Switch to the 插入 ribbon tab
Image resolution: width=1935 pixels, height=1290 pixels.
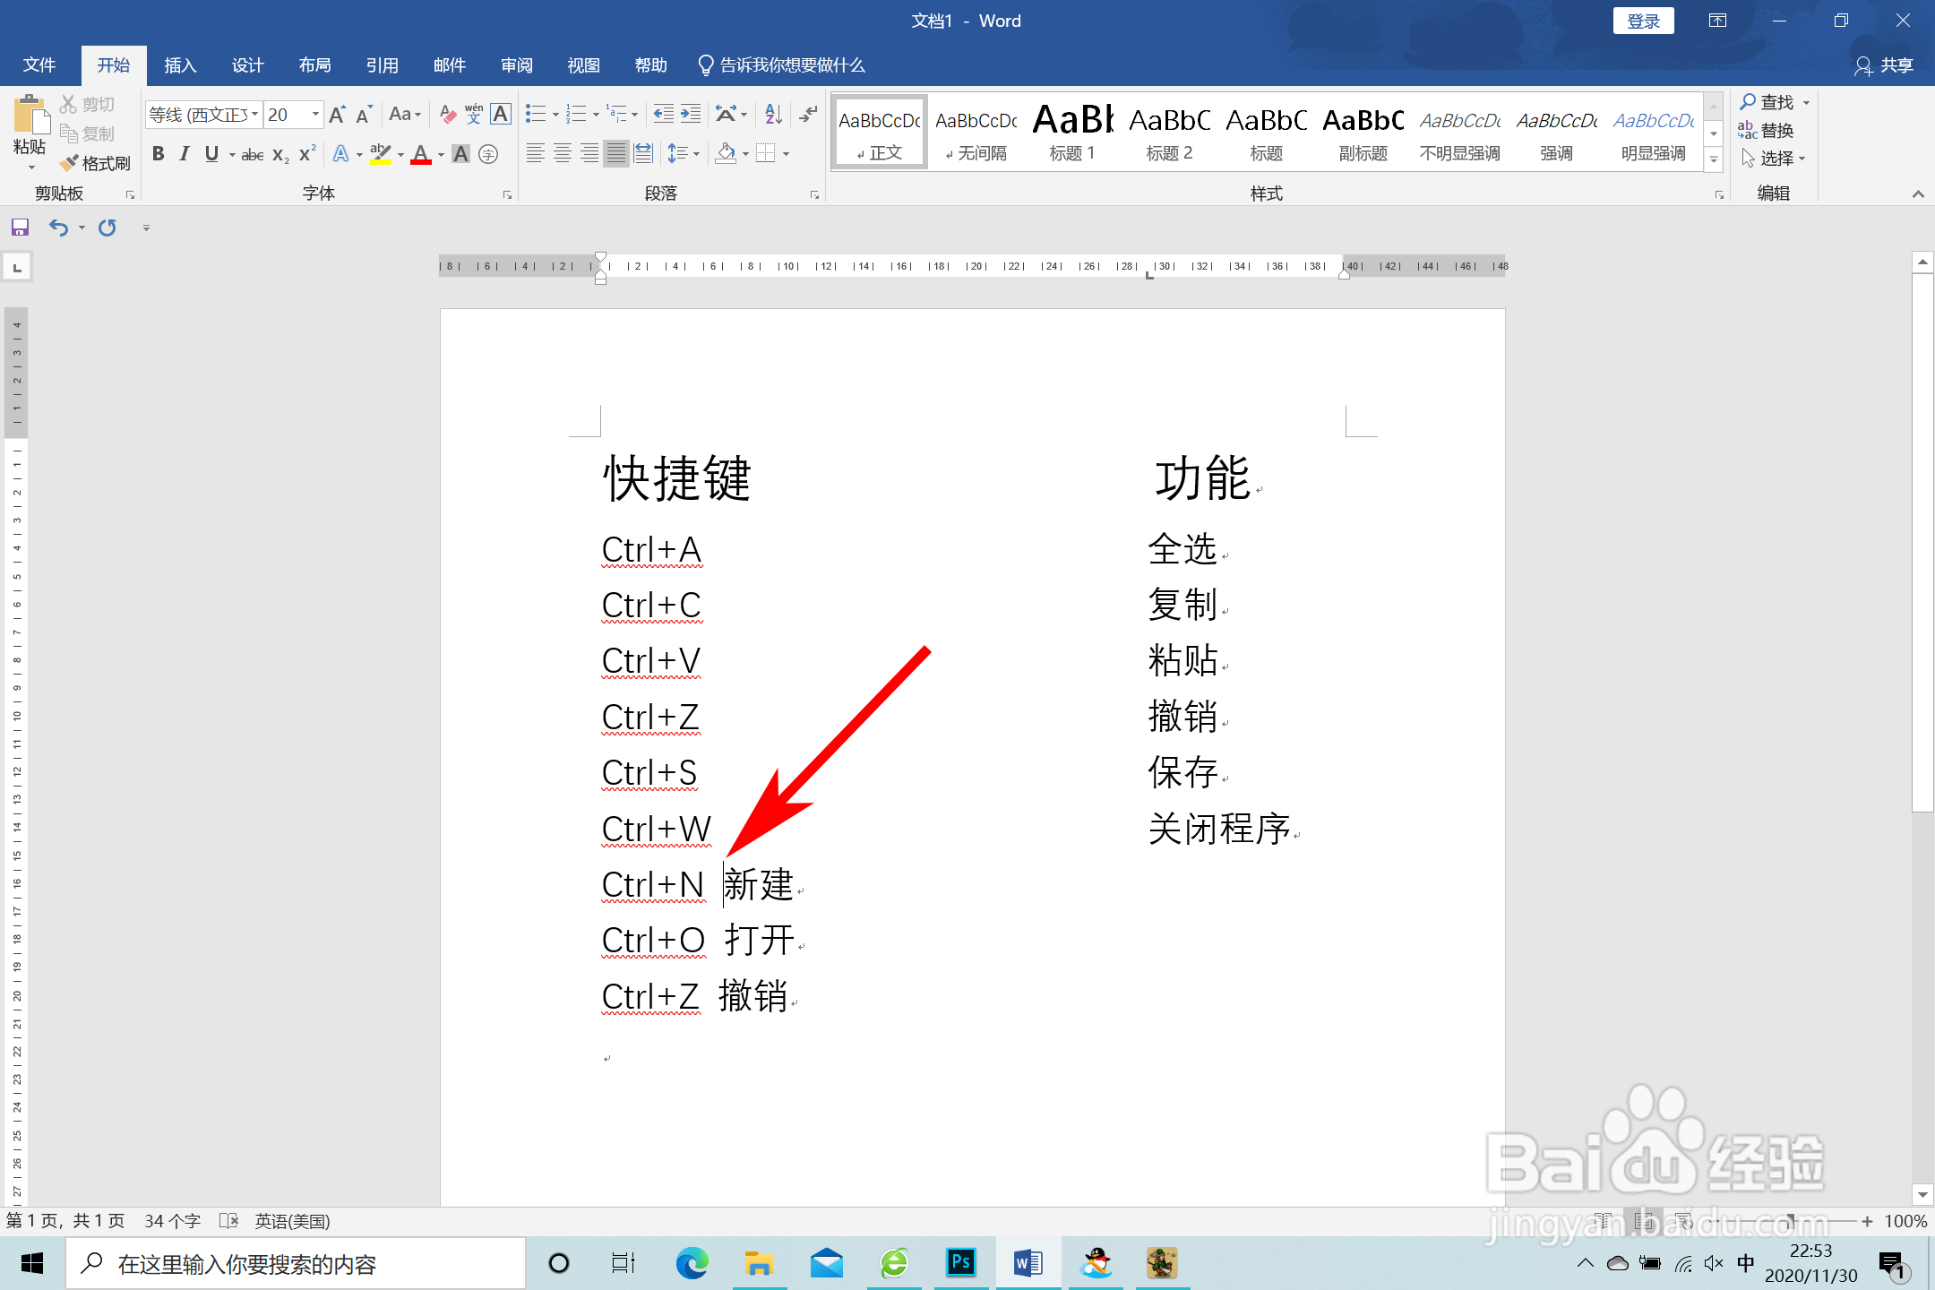(180, 64)
